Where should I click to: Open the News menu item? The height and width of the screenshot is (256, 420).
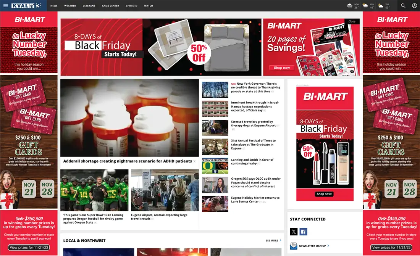[54, 6]
